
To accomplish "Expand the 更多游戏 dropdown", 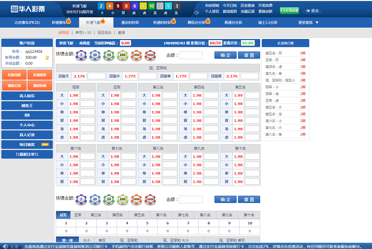I will [308, 23].
